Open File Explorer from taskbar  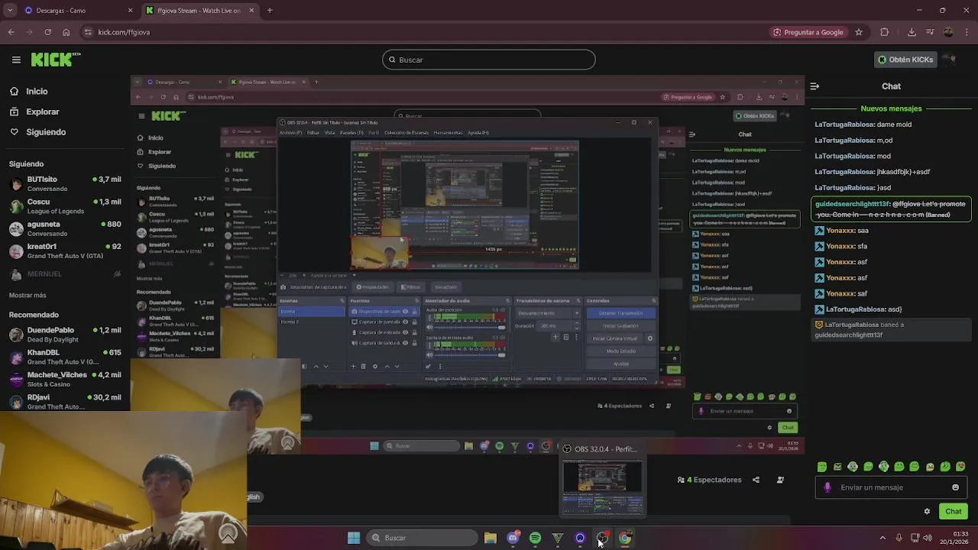491,538
